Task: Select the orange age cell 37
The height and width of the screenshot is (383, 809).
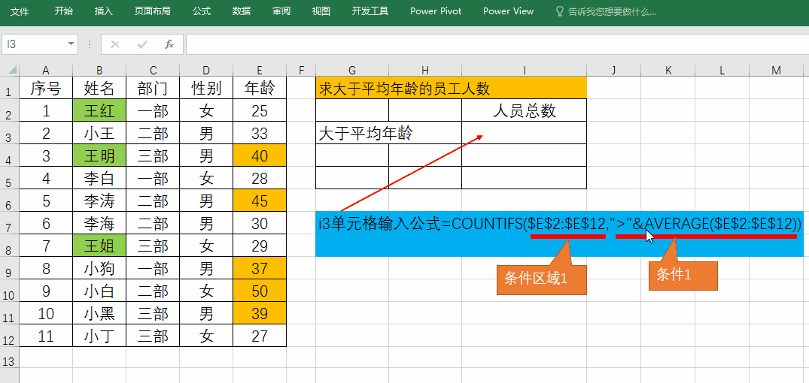Action: (260, 268)
